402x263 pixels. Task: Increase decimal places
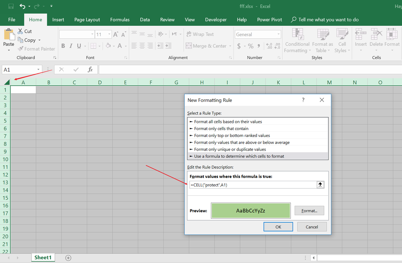coord(269,46)
